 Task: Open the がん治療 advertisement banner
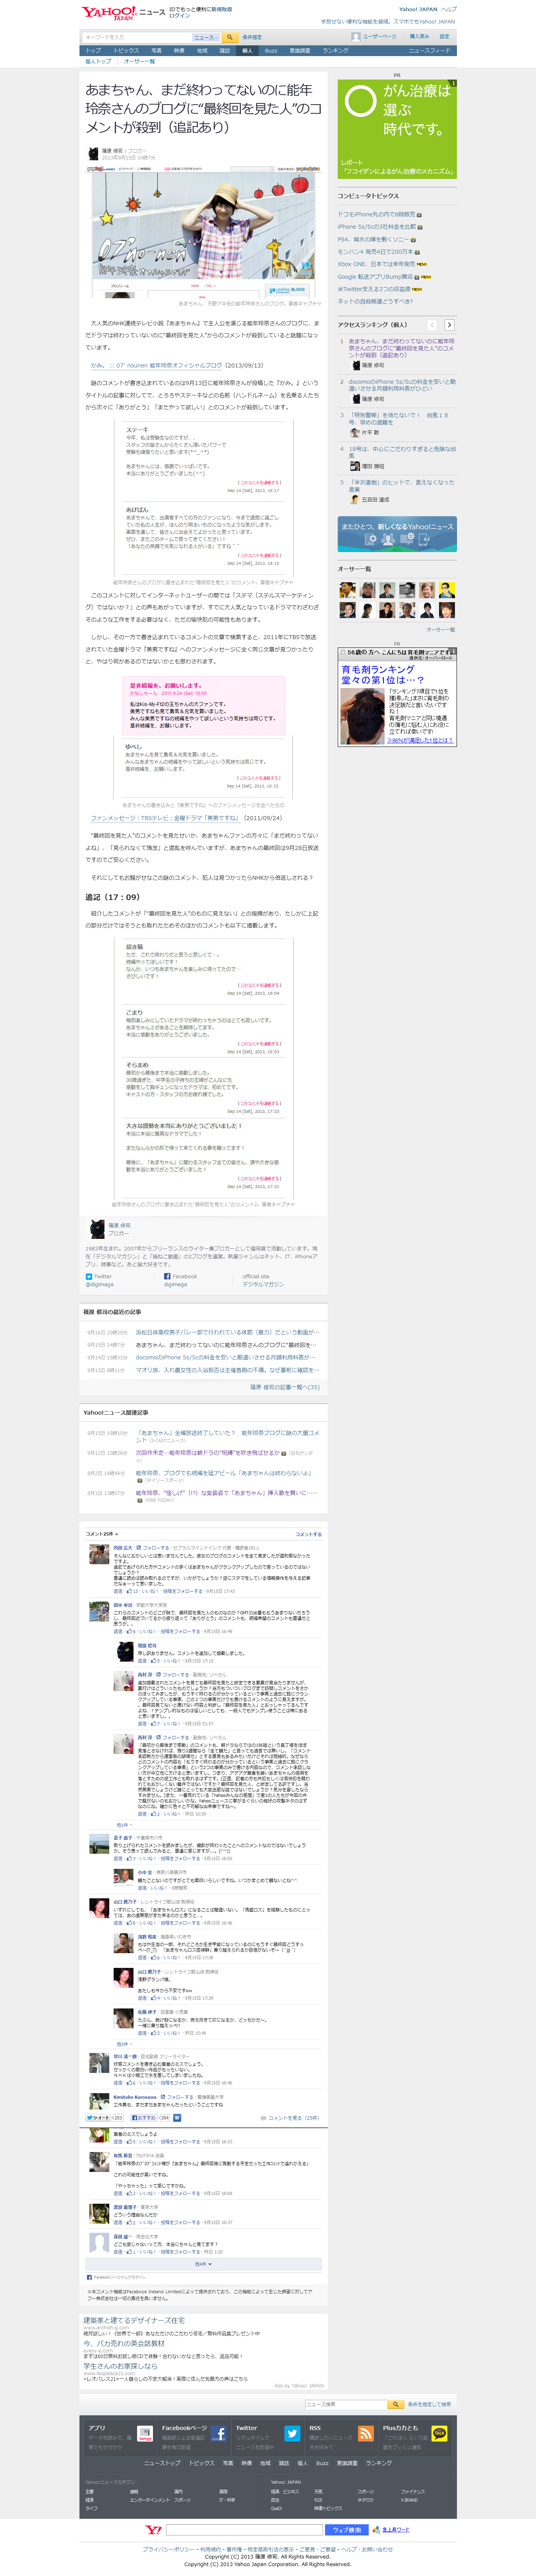click(397, 129)
